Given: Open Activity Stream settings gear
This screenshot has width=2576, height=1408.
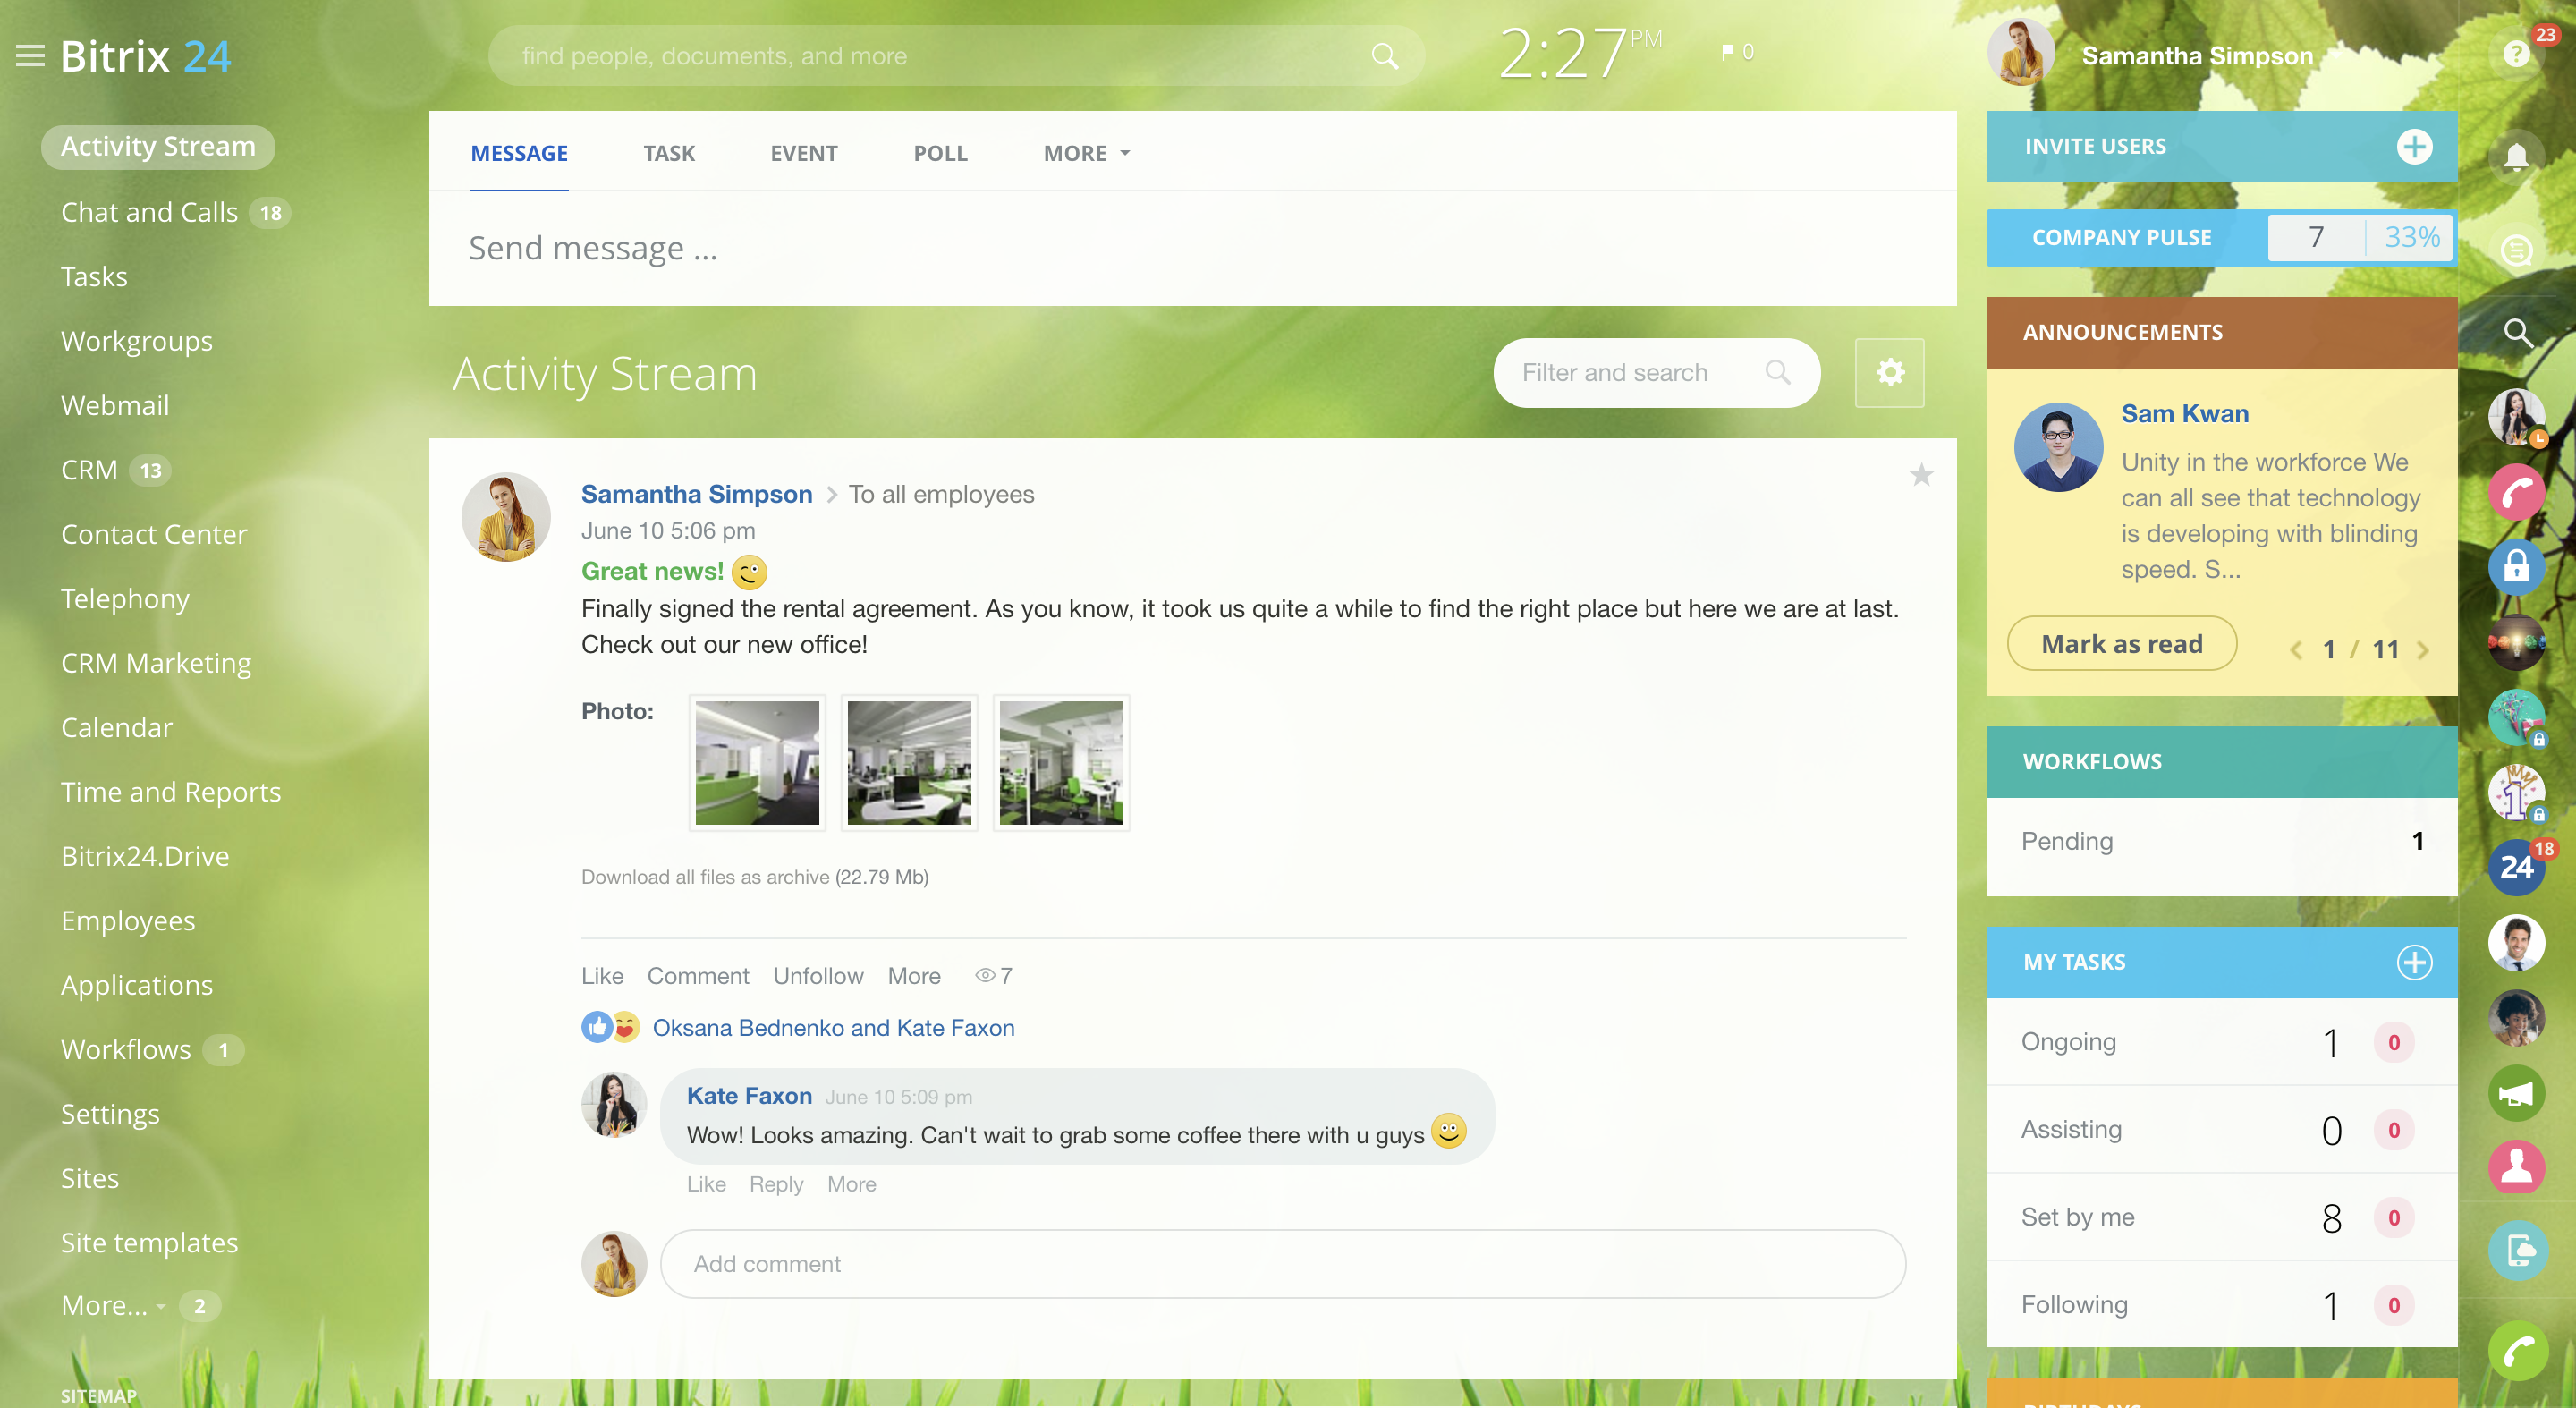Looking at the screenshot, I should pos(1890,372).
